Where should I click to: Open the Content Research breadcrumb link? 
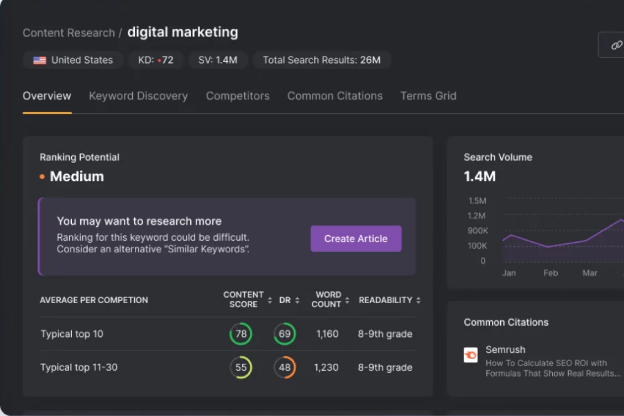point(69,33)
